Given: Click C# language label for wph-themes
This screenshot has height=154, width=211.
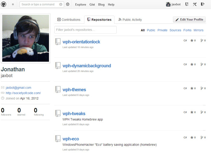Looking at the screenshot, I should click(185, 88).
